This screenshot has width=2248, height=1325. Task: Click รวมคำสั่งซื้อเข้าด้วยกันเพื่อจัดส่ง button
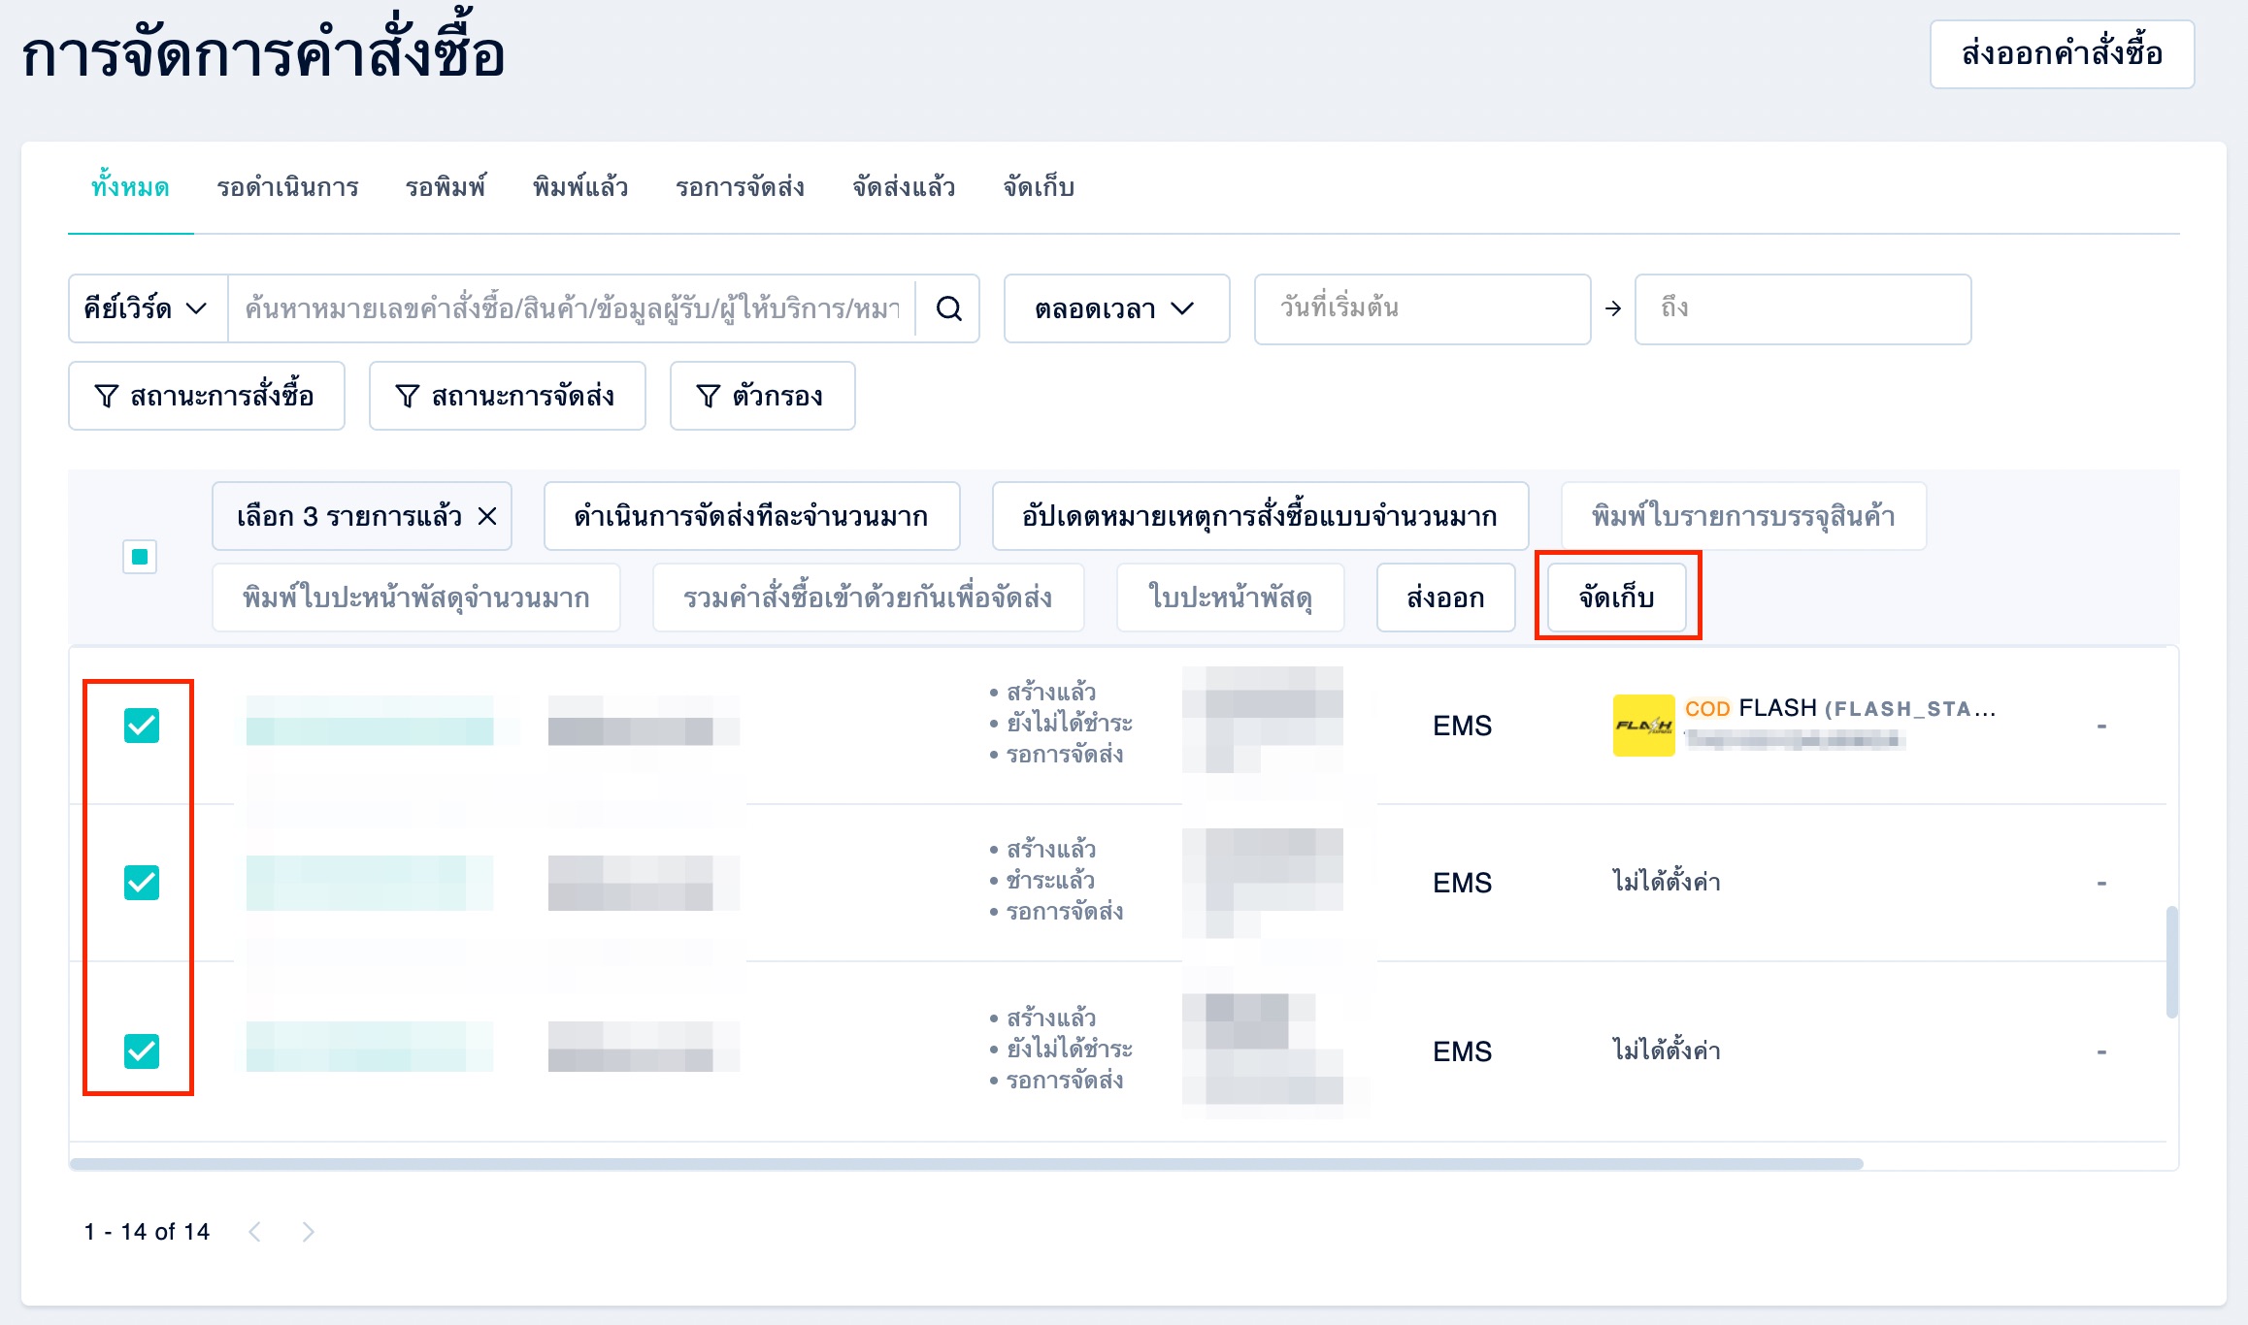pos(868,598)
